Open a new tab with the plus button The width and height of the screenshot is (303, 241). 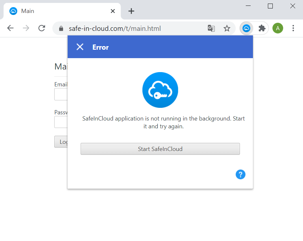(x=131, y=11)
